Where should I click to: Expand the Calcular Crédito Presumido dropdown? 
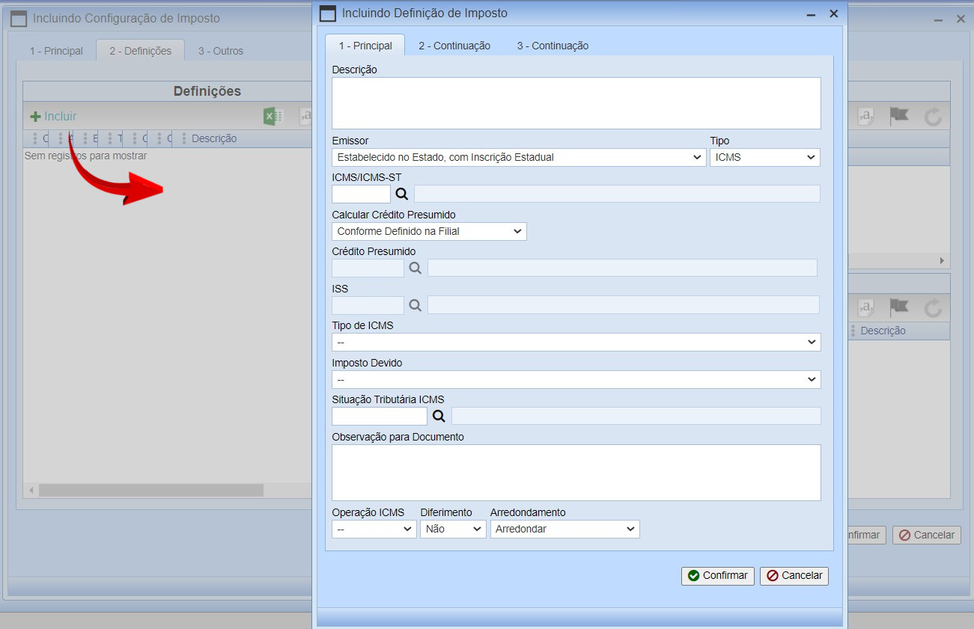[429, 231]
